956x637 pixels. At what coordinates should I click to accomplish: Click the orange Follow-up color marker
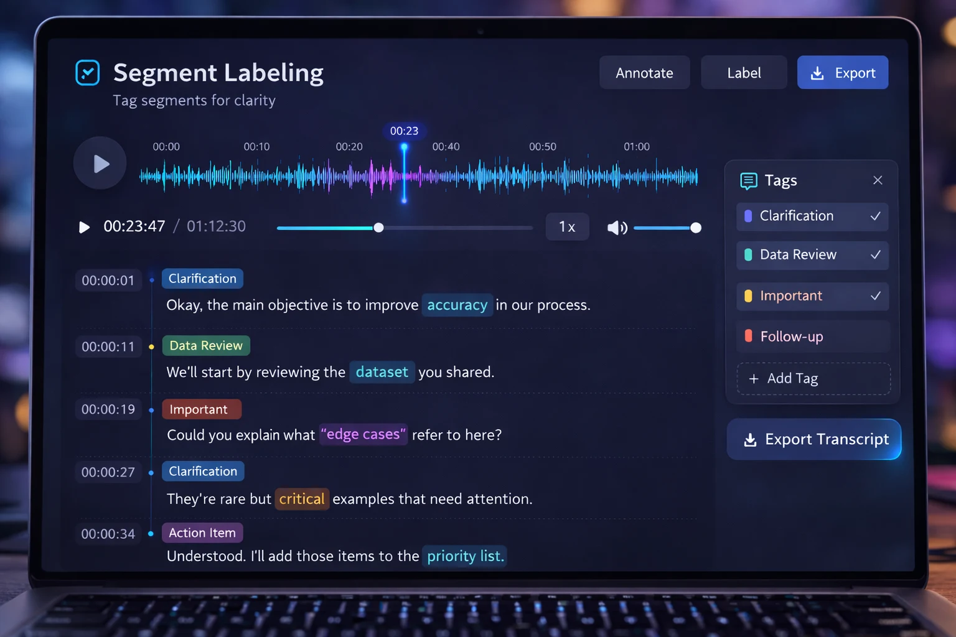[x=749, y=337]
